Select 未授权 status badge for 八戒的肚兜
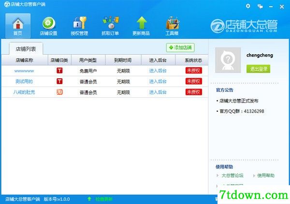Screen dimensions: 290x204 194,92
